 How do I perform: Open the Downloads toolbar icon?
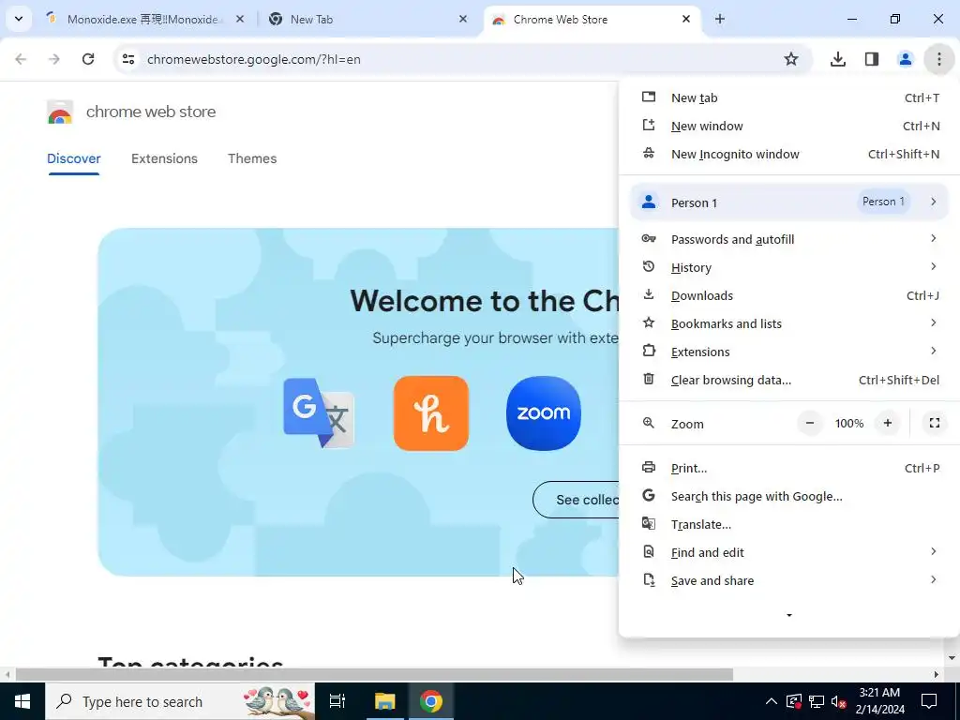pyautogui.click(x=837, y=59)
